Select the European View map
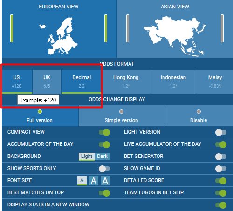Image resolution: width=233 pixels, height=211 pixels. [63, 36]
